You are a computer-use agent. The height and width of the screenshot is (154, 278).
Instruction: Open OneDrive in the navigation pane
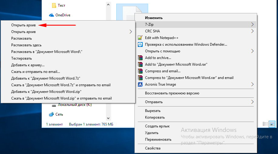tap(63, 15)
